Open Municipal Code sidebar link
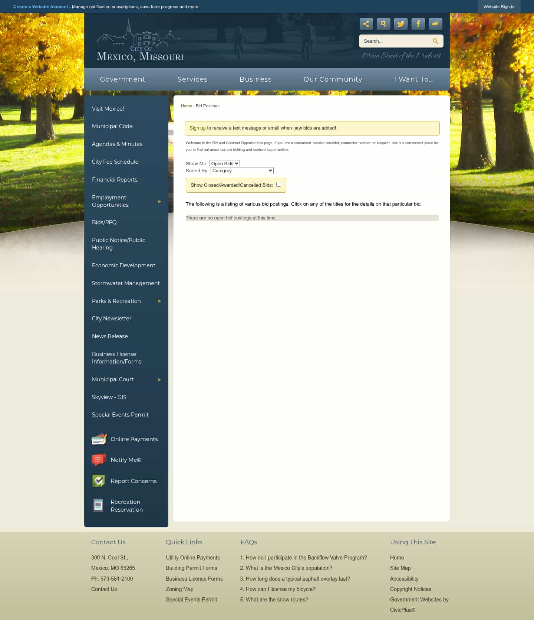 [x=112, y=126]
